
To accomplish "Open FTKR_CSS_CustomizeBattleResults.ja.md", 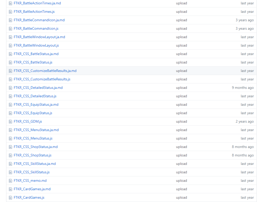I will [45, 71].
